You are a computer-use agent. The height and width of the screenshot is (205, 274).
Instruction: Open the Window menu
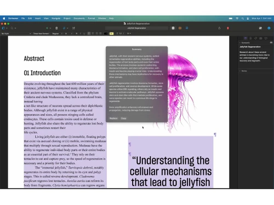pyautogui.click(x=102, y=19)
